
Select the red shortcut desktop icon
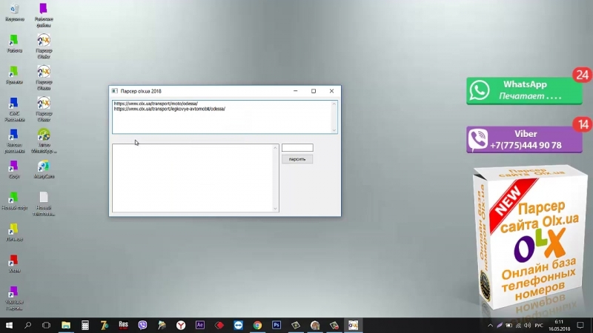pos(14,263)
